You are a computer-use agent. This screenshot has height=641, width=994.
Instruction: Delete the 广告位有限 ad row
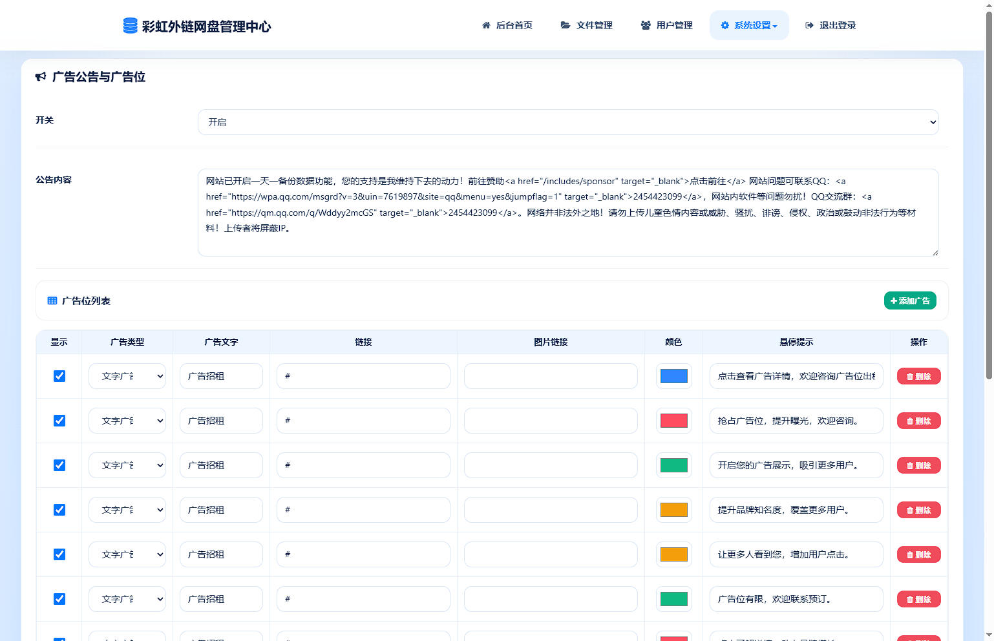click(918, 599)
